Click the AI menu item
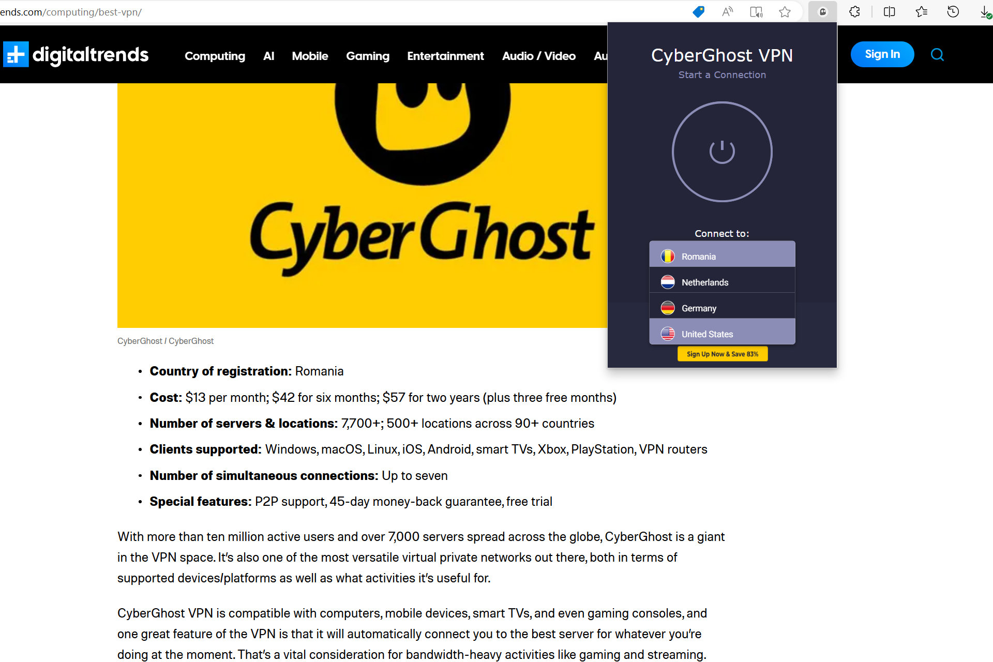Screen dimensions: 993x662 (x=269, y=55)
